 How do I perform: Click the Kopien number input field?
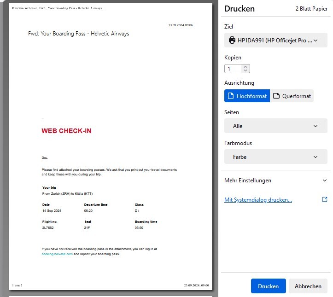coord(233,69)
